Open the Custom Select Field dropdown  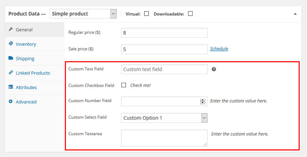pyautogui.click(x=164, y=118)
